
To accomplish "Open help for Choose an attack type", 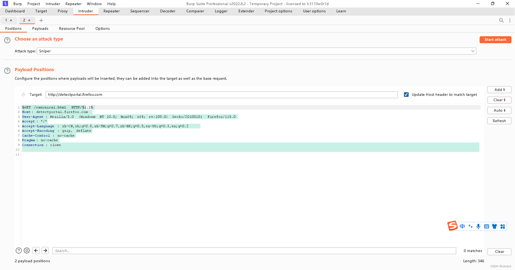I will click(x=7, y=40).
